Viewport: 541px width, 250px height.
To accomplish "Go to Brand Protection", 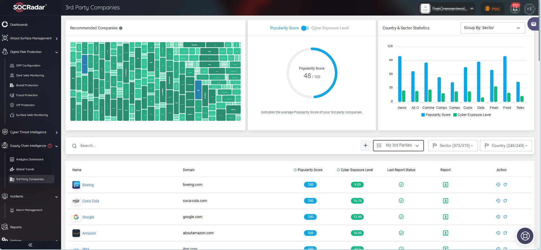I will pos(27,85).
